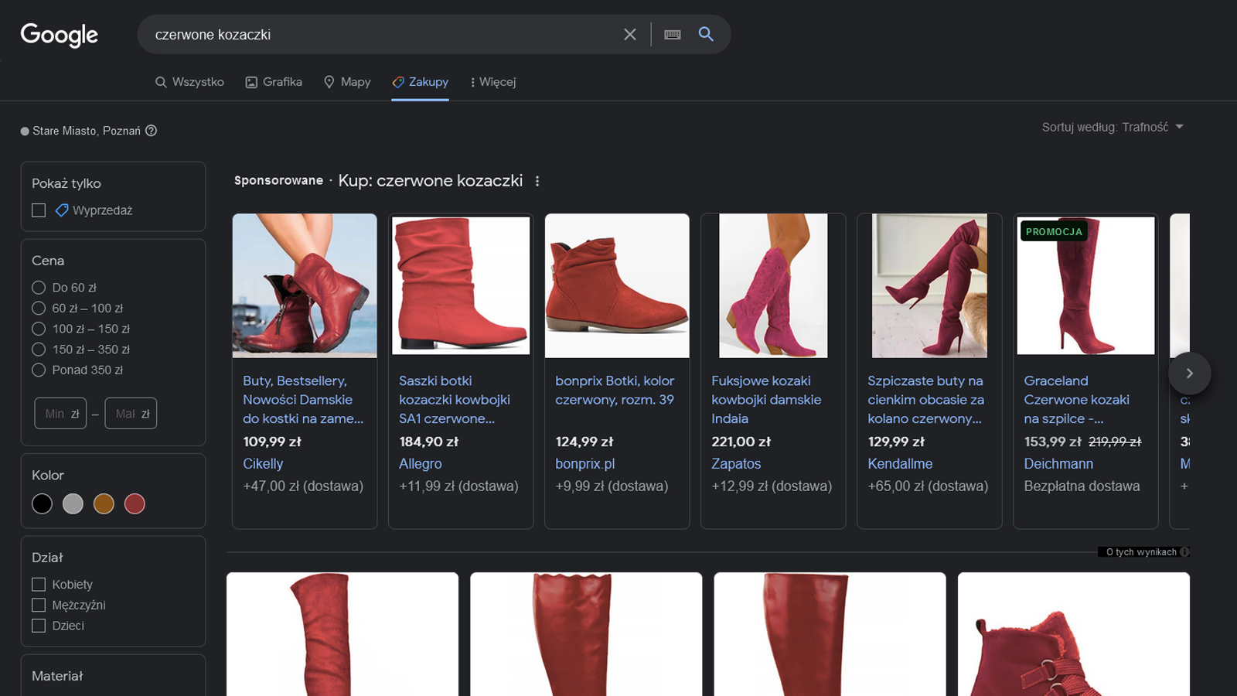1237x696 pixels.
Task: Click the 'O tych wynikach' label
Action: point(1141,552)
